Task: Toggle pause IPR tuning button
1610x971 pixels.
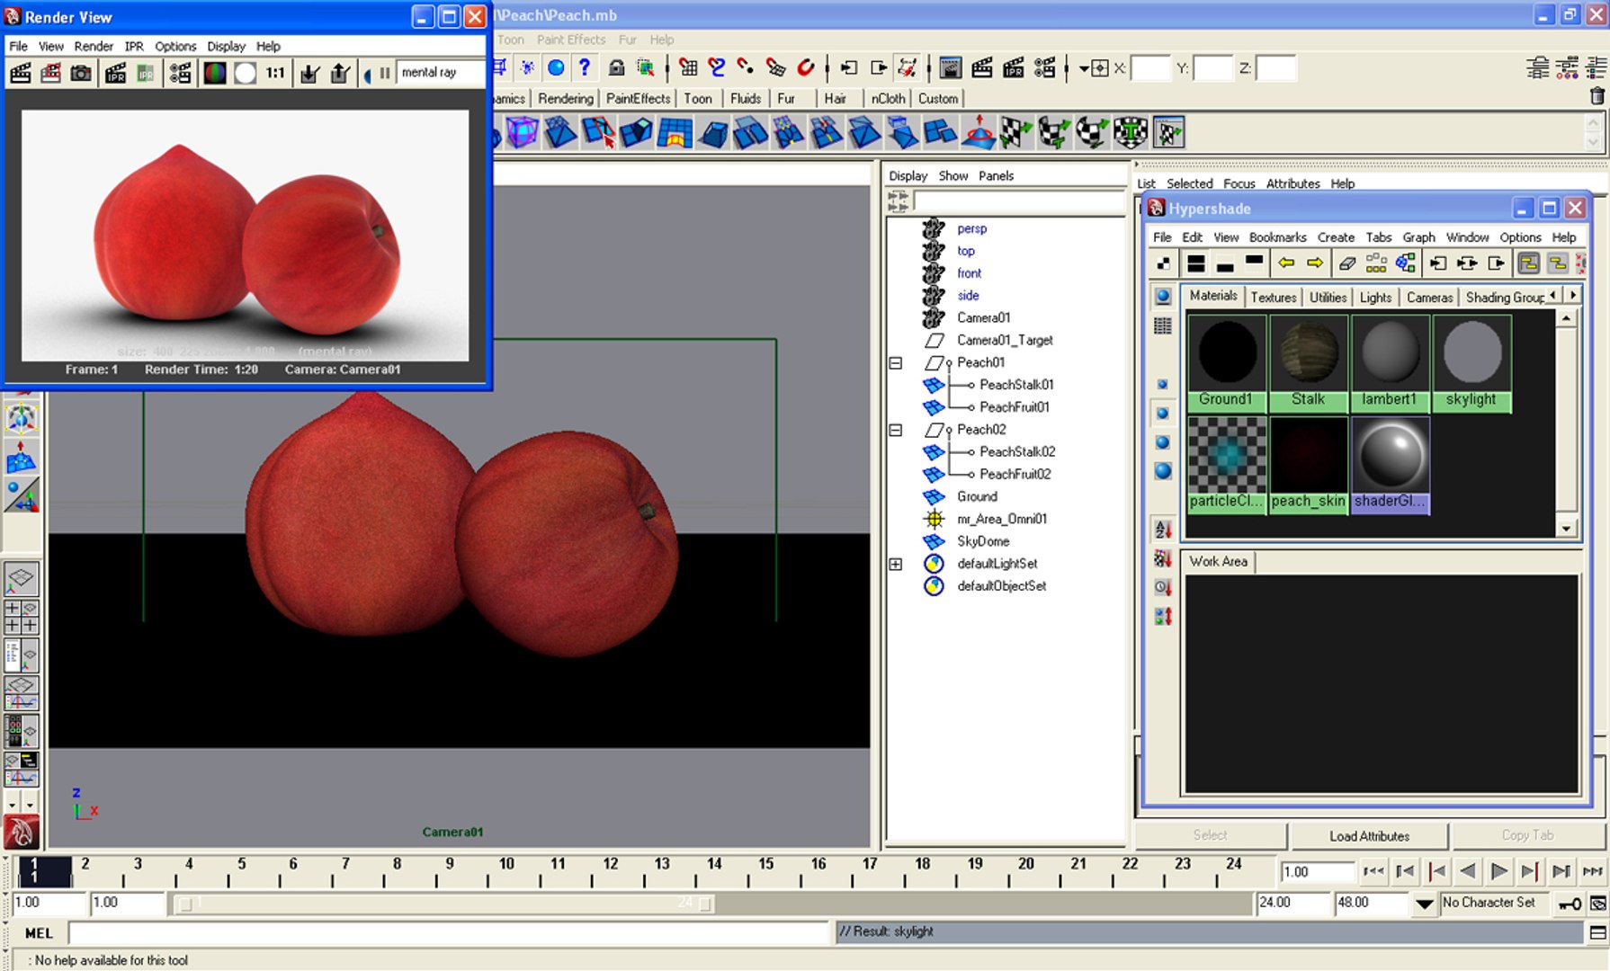Action: pyautogui.click(x=385, y=73)
